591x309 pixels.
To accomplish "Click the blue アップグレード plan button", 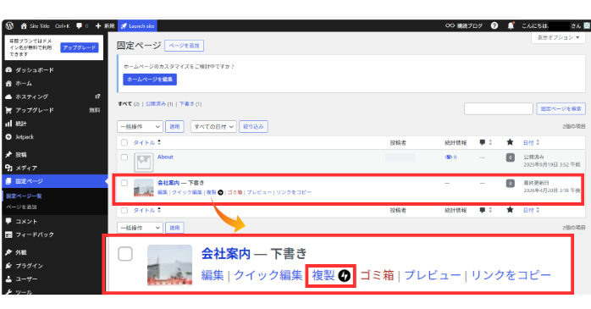I will [79, 48].
